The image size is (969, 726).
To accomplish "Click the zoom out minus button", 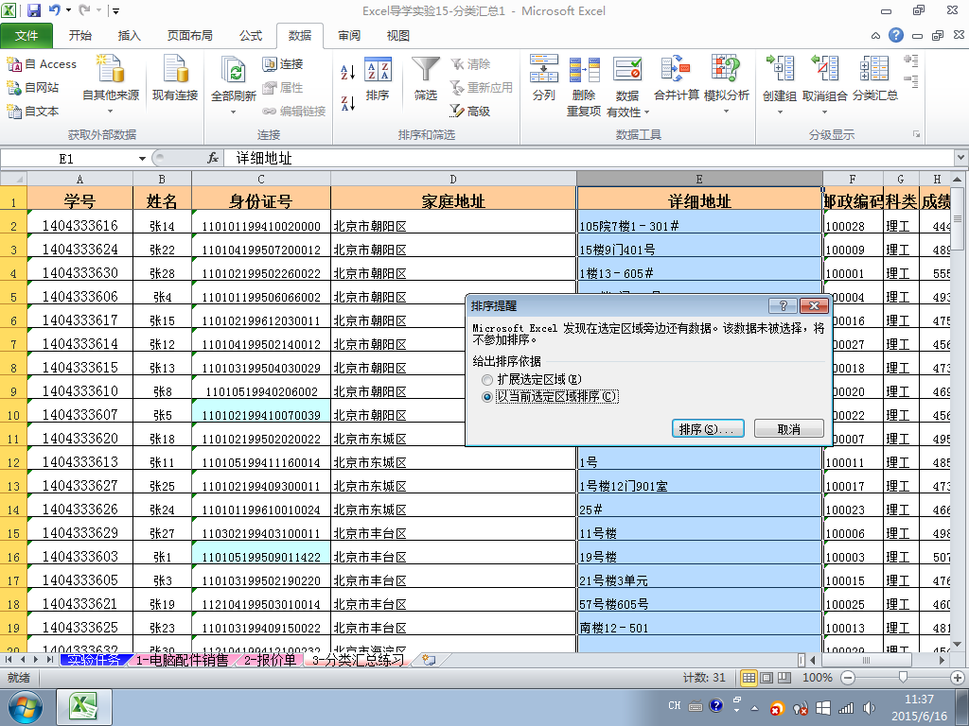I will tap(848, 677).
